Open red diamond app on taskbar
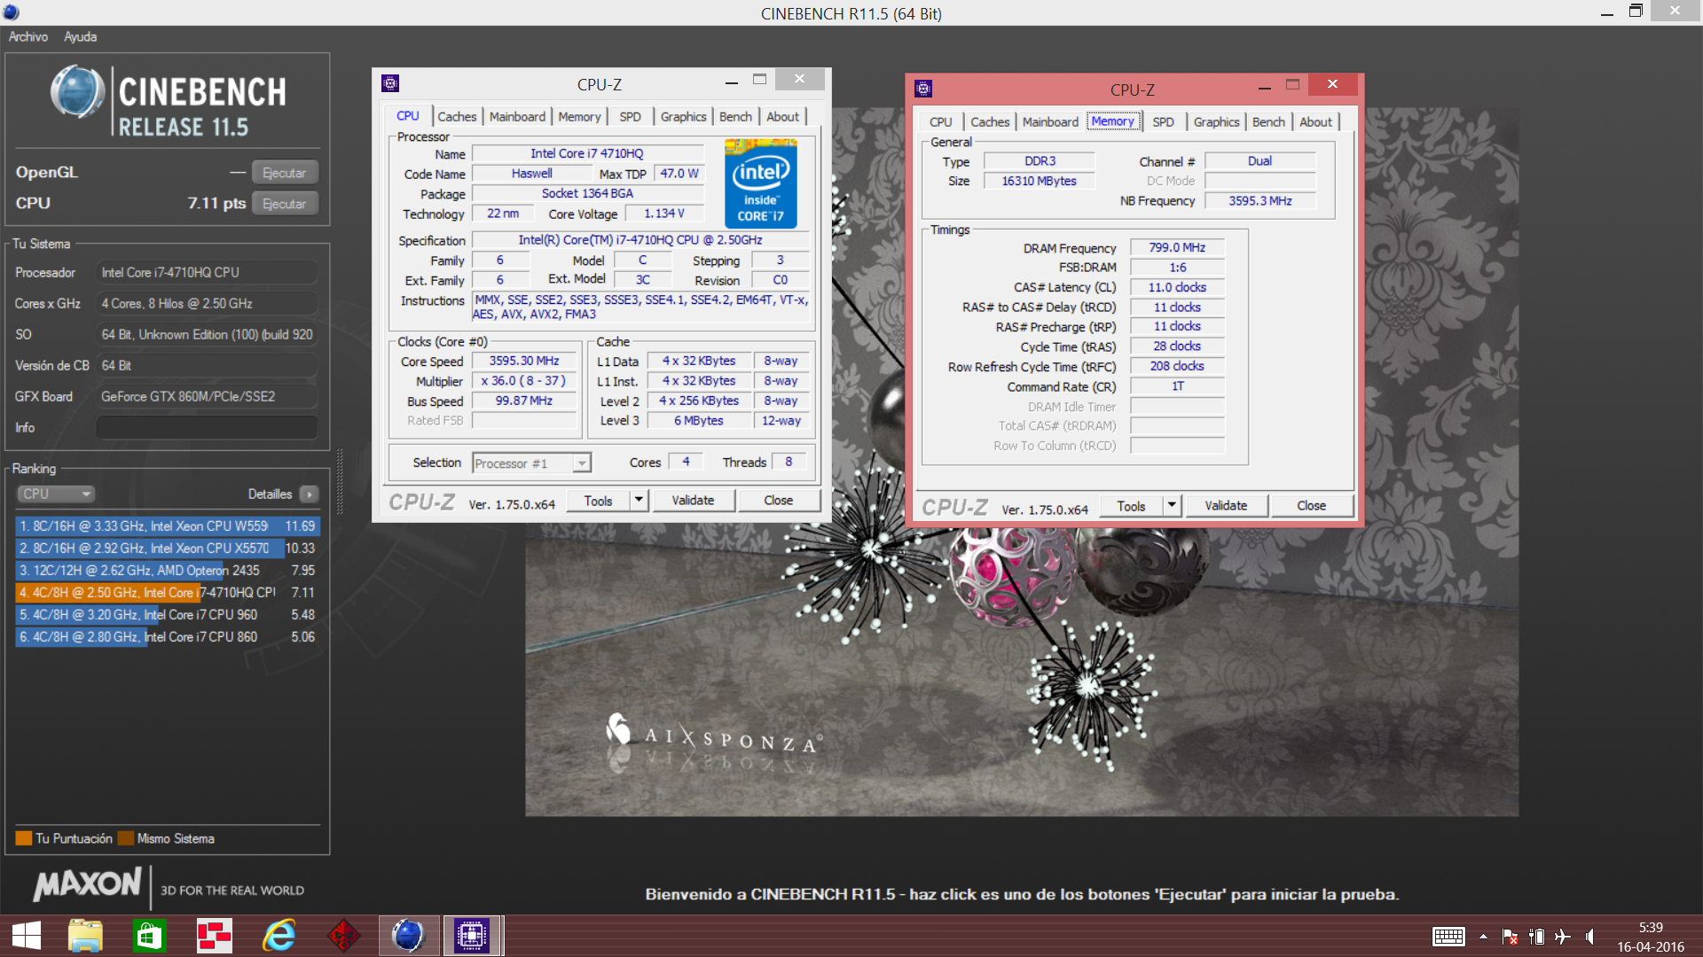Image resolution: width=1703 pixels, height=957 pixels. tap(343, 936)
